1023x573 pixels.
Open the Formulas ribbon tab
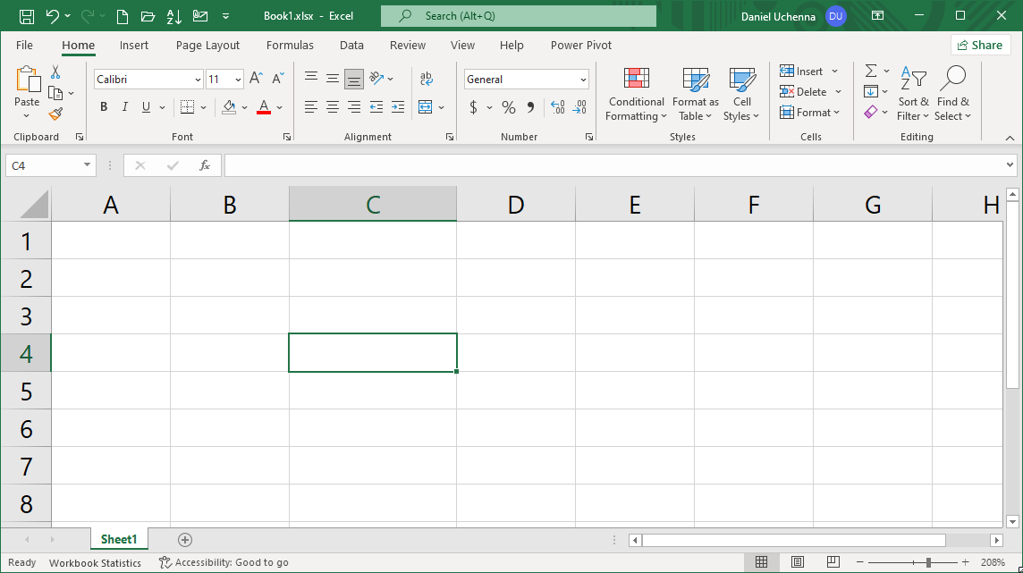click(290, 46)
